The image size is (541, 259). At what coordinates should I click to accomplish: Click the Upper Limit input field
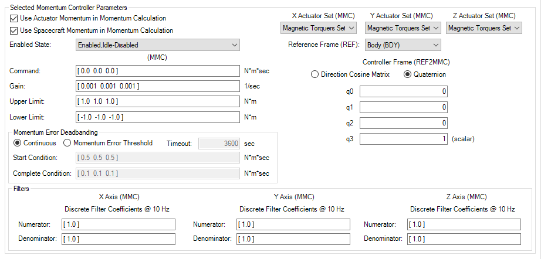point(157,101)
